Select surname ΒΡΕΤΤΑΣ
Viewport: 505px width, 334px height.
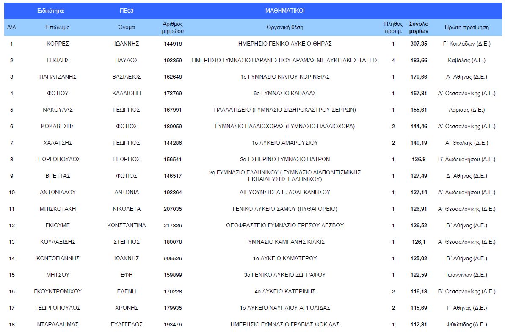(58, 176)
